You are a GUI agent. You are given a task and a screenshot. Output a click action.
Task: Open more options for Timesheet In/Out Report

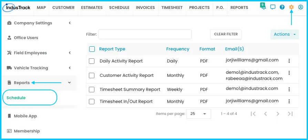pos(289,101)
